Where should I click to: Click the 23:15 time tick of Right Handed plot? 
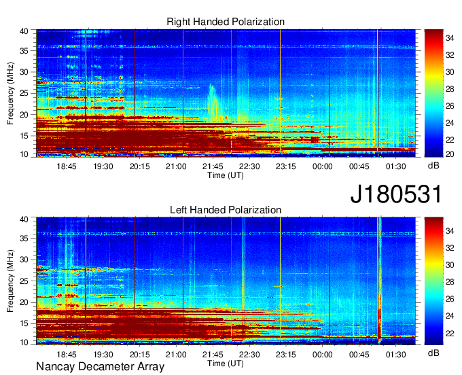tap(286, 166)
